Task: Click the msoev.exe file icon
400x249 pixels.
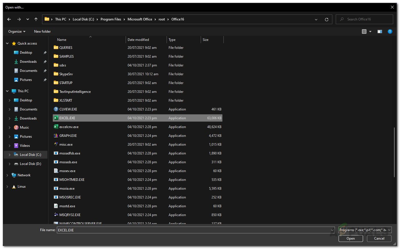Action: 56,171
